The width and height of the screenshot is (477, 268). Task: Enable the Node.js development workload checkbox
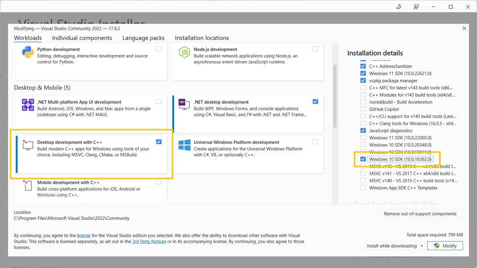tap(315, 49)
